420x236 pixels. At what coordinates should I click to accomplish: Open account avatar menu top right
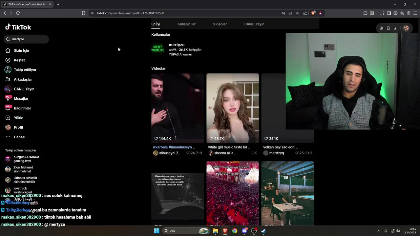pyautogui.click(x=406, y=28)
